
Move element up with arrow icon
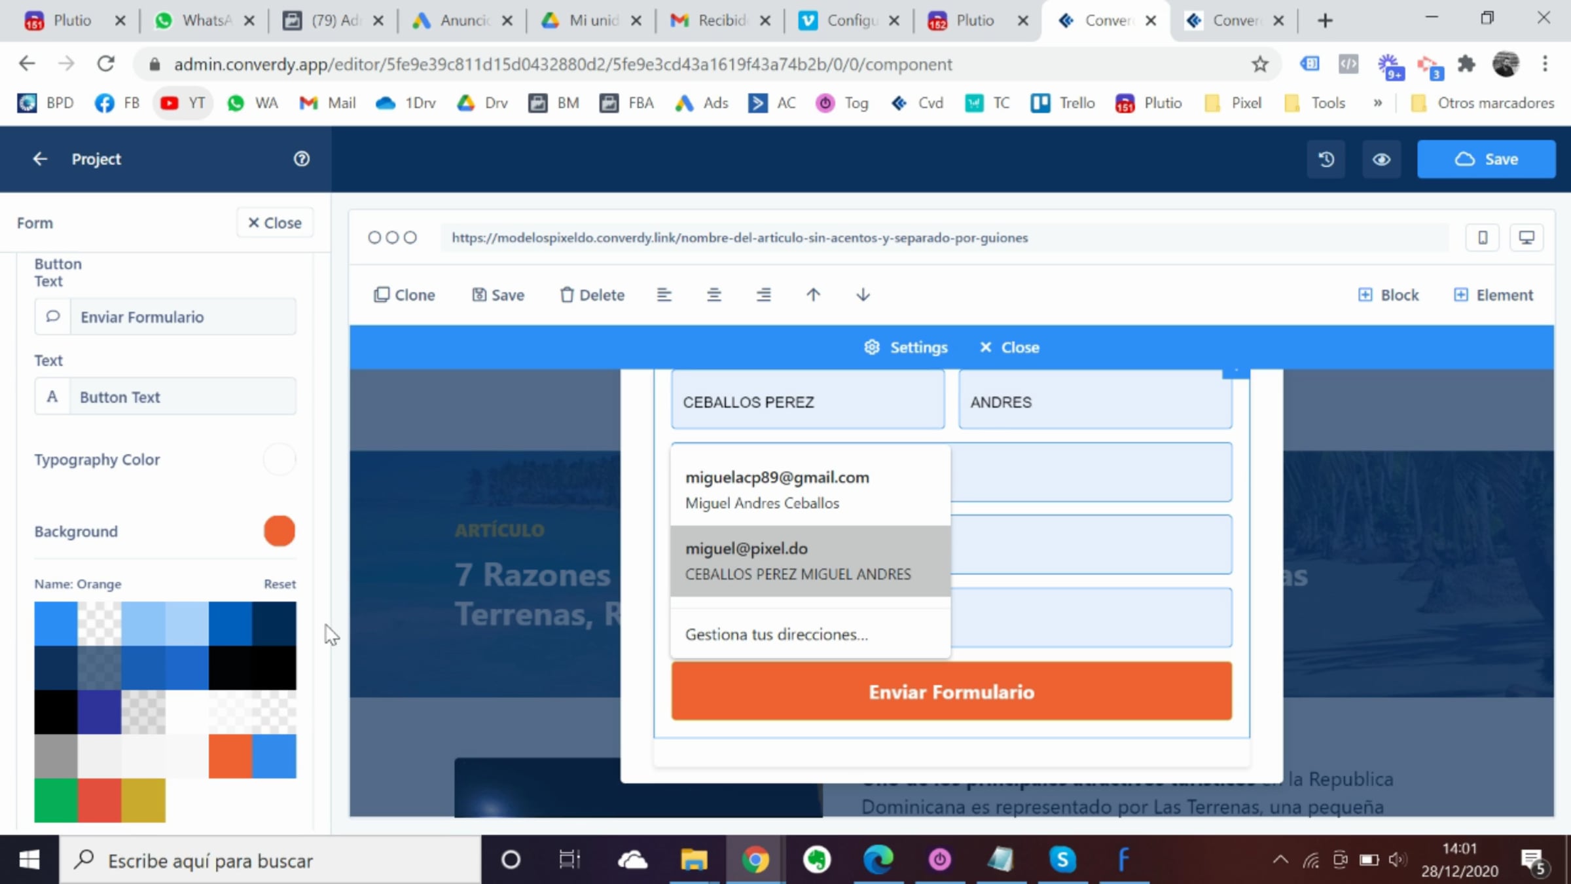[x=813, y=295]
